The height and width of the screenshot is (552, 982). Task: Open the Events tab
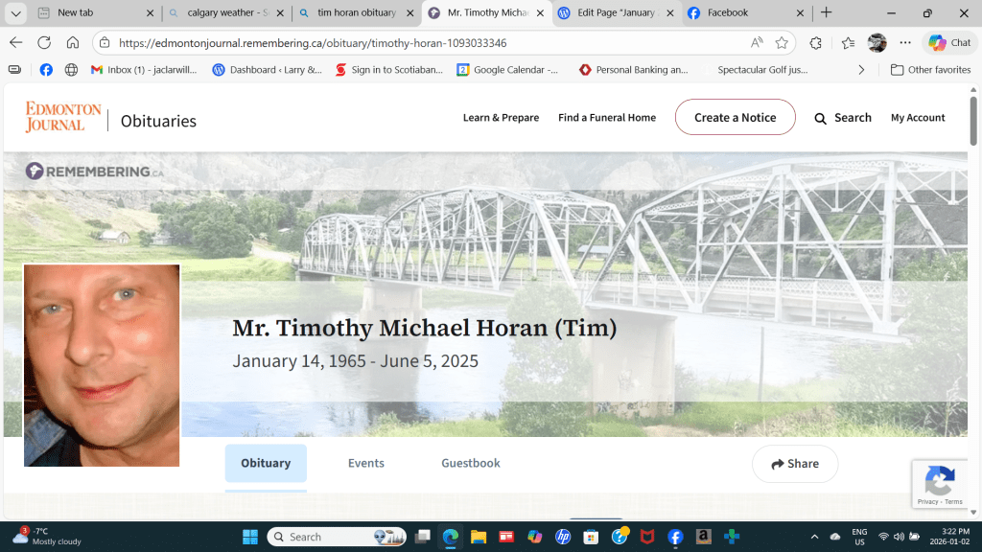pyautogui.click(x=365, y=463)
